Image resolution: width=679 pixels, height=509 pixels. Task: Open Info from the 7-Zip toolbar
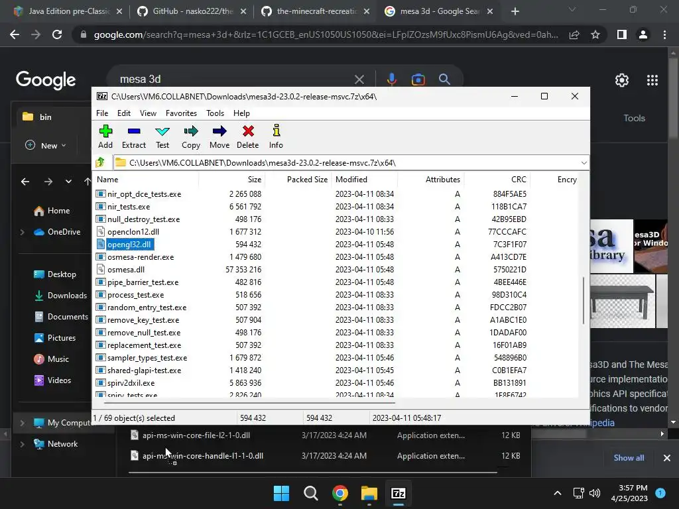click(x=276, y=137)
